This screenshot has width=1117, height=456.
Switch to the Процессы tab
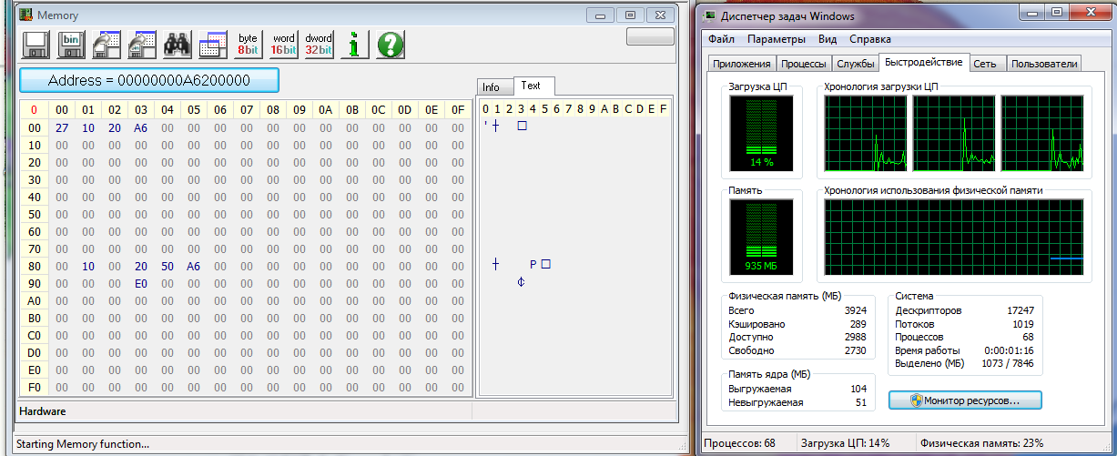(804, 64)
